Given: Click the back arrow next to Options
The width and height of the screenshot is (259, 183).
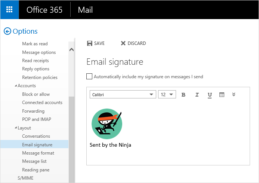Looking at the screenshot, I should pyautogui.click(x=7, y=31).
